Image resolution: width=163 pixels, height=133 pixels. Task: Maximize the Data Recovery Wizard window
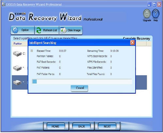click(x=154, y=5)
